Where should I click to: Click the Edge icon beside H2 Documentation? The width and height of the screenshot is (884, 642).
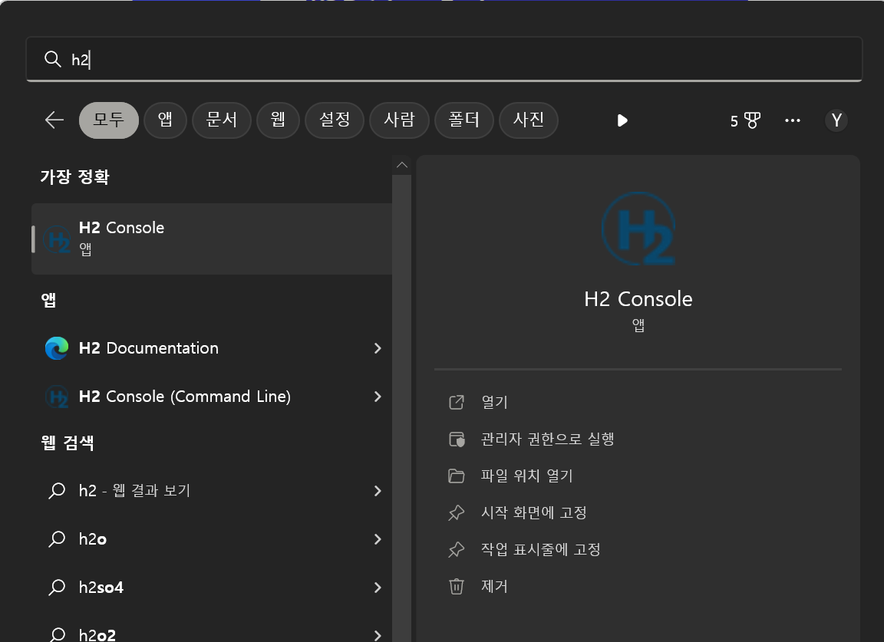click(x=57, y=347)
